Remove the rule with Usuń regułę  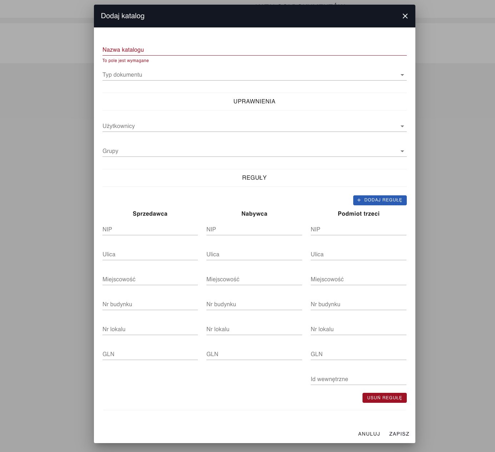(x=384, y=398)
